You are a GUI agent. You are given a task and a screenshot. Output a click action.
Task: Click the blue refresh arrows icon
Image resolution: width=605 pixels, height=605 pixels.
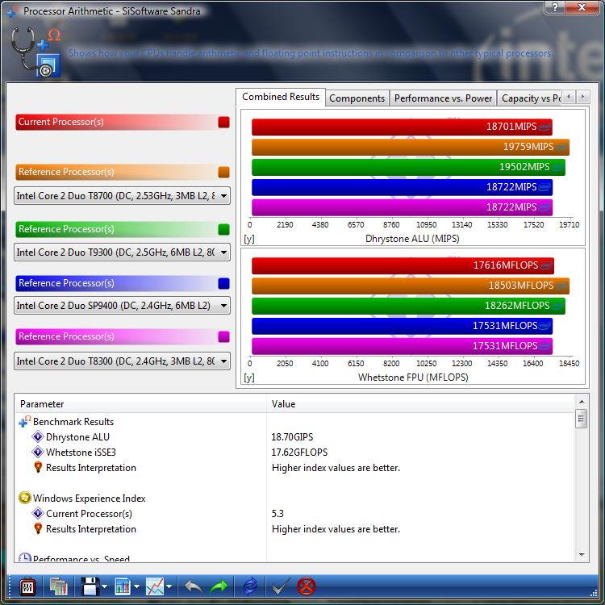(250, 587)
